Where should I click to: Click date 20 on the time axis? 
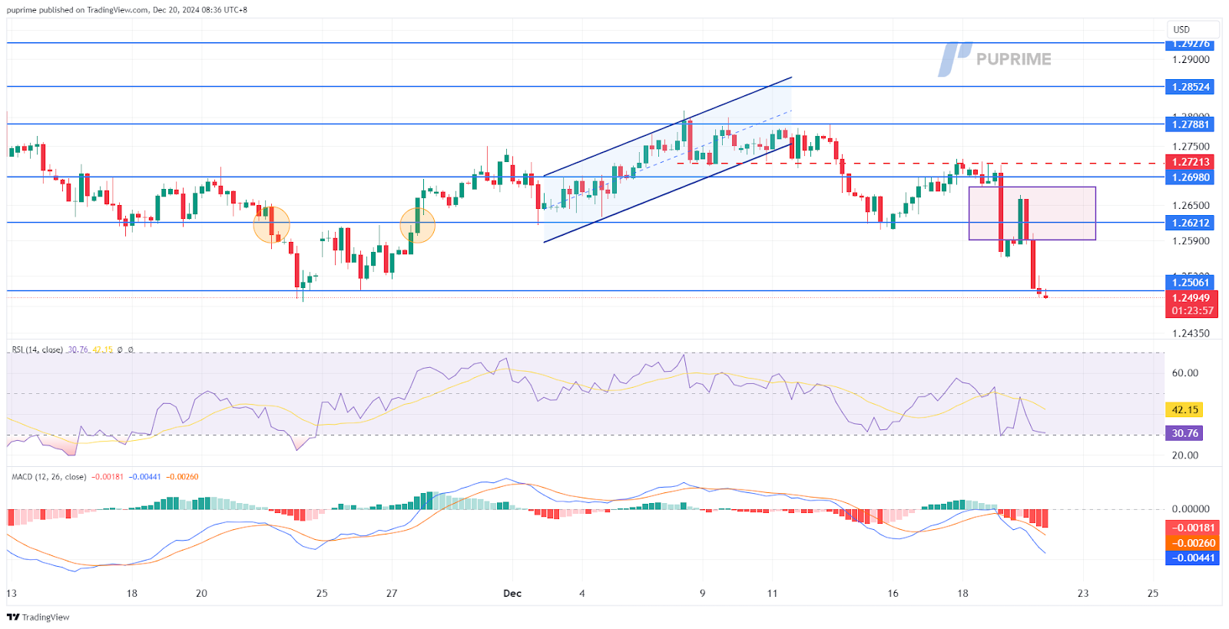tap(201, 593)
